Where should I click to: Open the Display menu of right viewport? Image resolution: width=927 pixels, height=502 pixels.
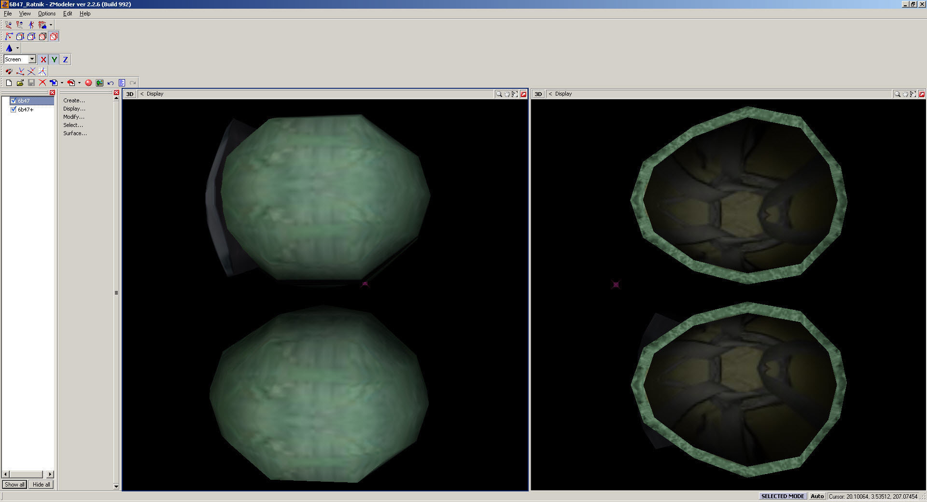563,94
